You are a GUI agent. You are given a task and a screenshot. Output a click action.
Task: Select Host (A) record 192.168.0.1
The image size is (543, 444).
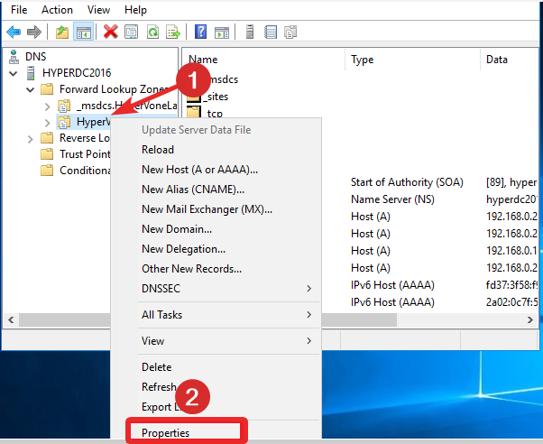pos(370,251)
